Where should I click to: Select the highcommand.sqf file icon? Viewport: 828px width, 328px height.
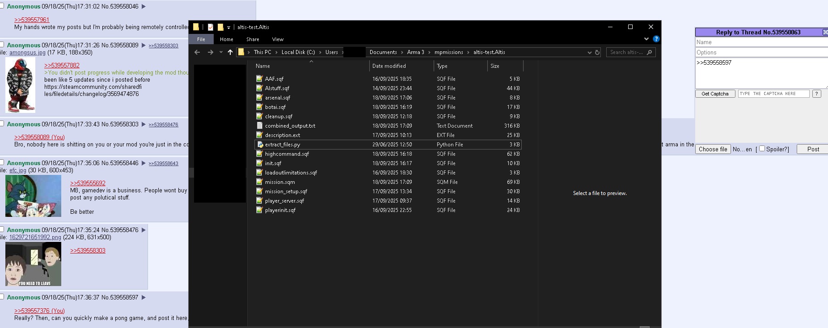point(259,154)
